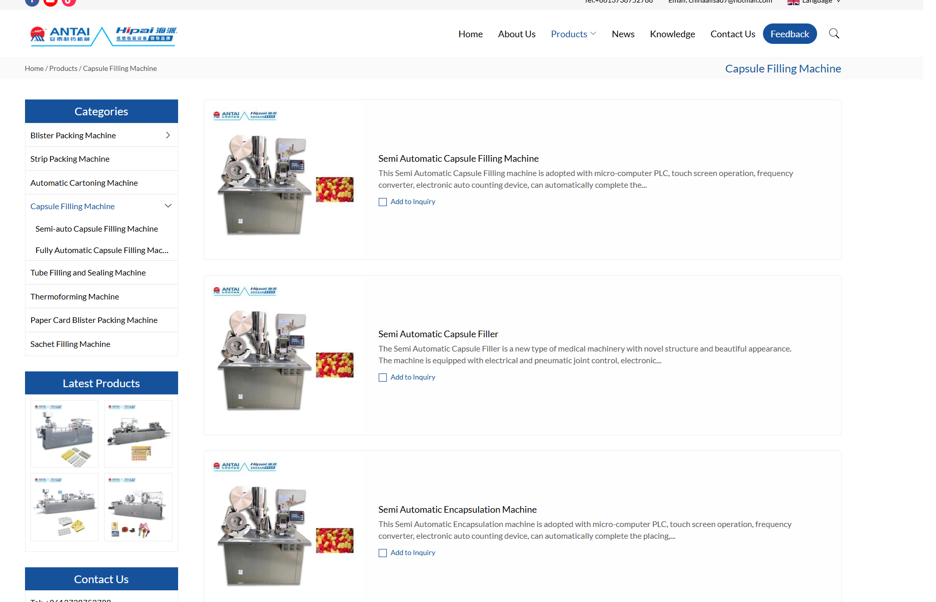936x602 pixels.
Task: Open first Latest Products blister machine thumbnail
Action: point(64,434)
